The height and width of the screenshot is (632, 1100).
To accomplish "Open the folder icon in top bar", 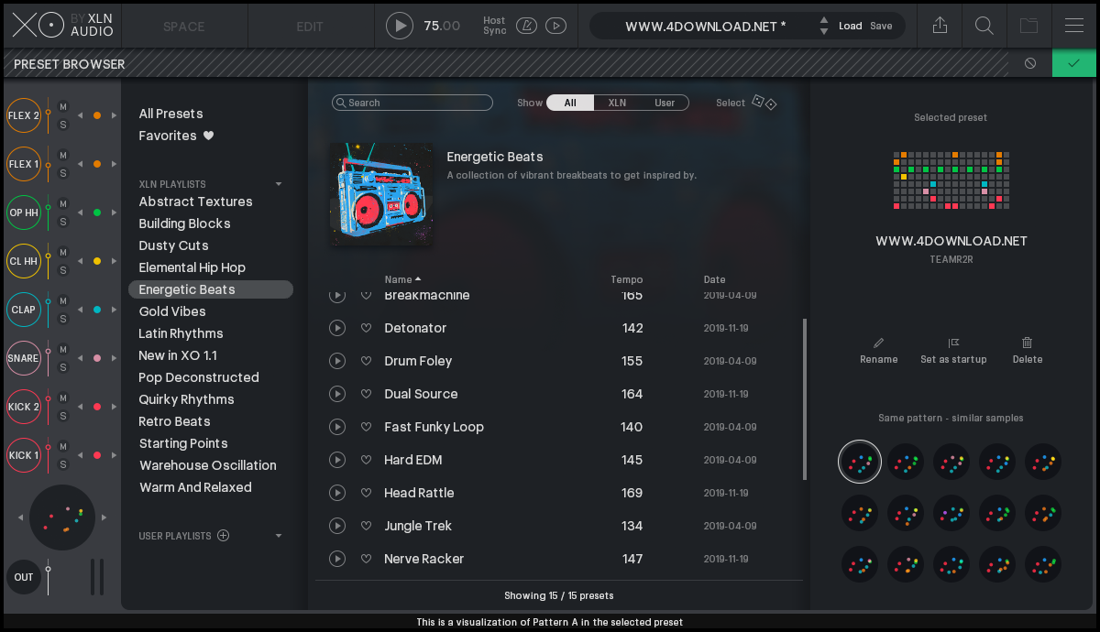I will 1029,26.
